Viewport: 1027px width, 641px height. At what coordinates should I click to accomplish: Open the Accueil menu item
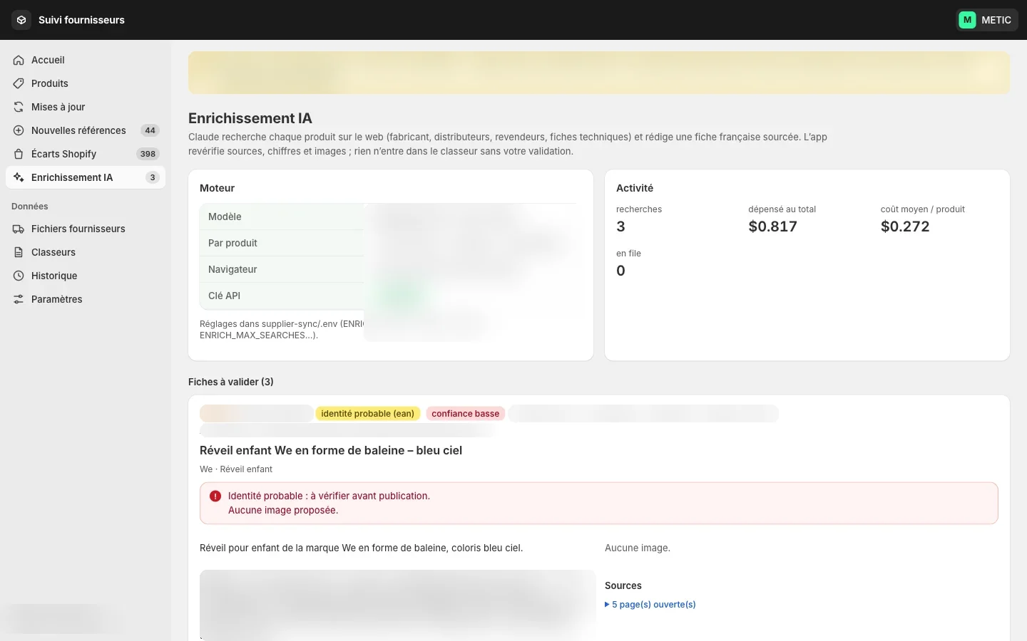(x=86, y=60)
